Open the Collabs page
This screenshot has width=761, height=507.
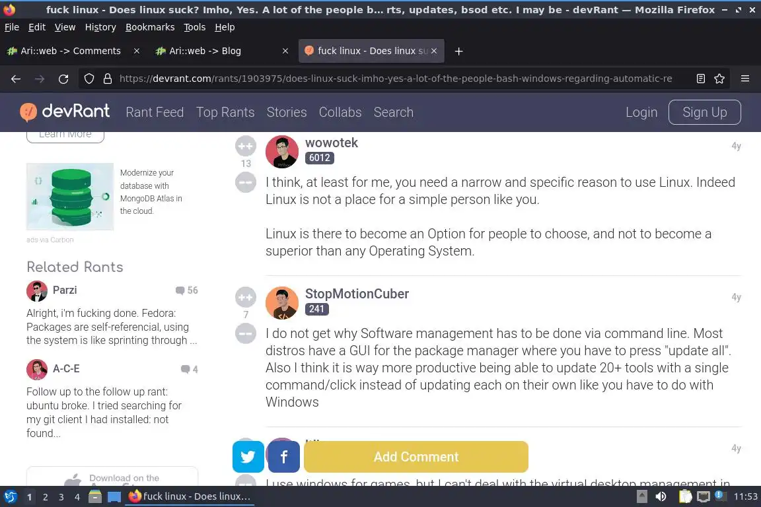click(x=340, y=112)
